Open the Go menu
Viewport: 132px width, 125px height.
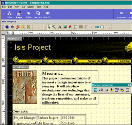tap(23, 7)
